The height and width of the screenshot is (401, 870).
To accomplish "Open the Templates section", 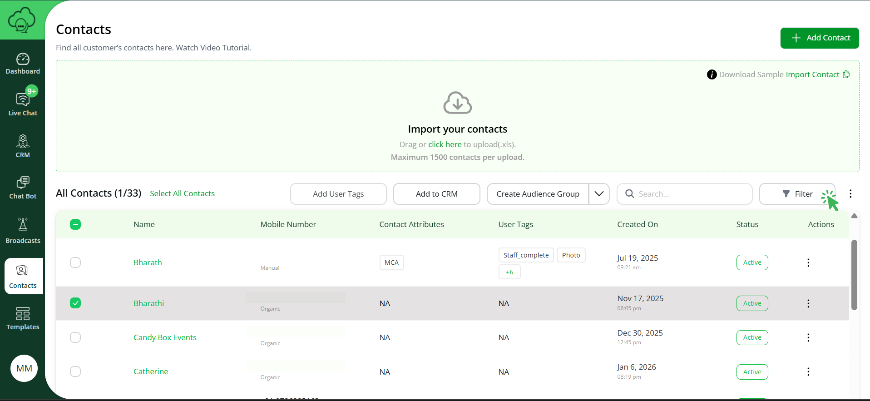I will 23,318.
